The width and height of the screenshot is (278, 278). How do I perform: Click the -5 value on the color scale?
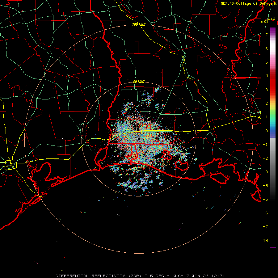click(265, 200)
